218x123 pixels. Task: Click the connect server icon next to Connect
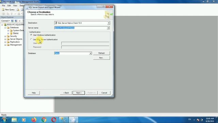pyautogui.click(x=12, y=21)
